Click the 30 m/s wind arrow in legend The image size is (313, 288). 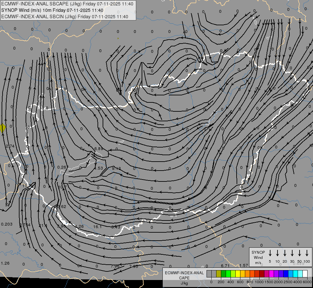click(292, 253)
